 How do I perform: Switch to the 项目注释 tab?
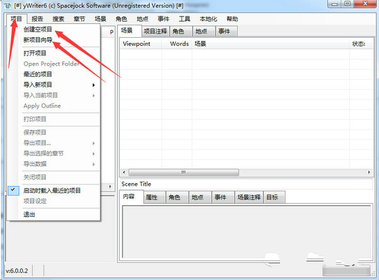[x=155, y=31]
